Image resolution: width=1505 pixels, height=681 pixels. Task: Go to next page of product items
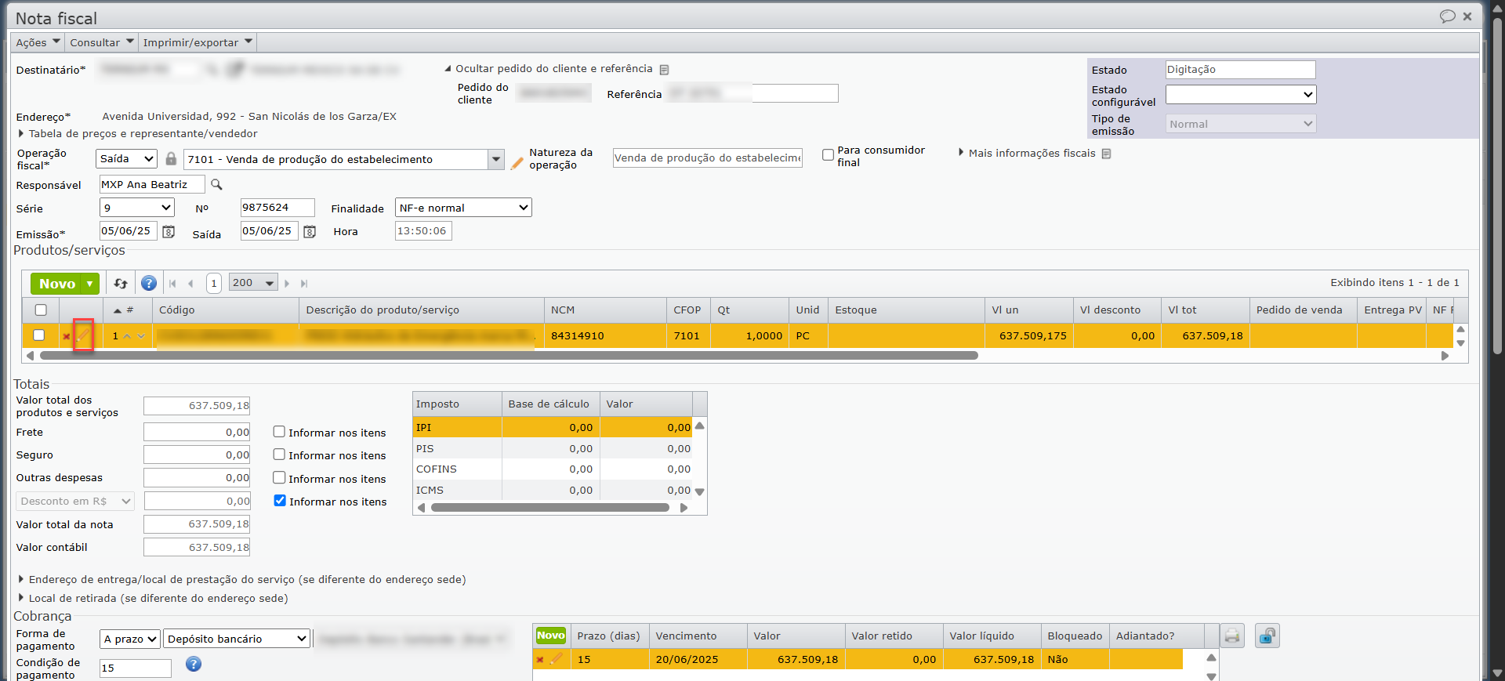[287, 284]
